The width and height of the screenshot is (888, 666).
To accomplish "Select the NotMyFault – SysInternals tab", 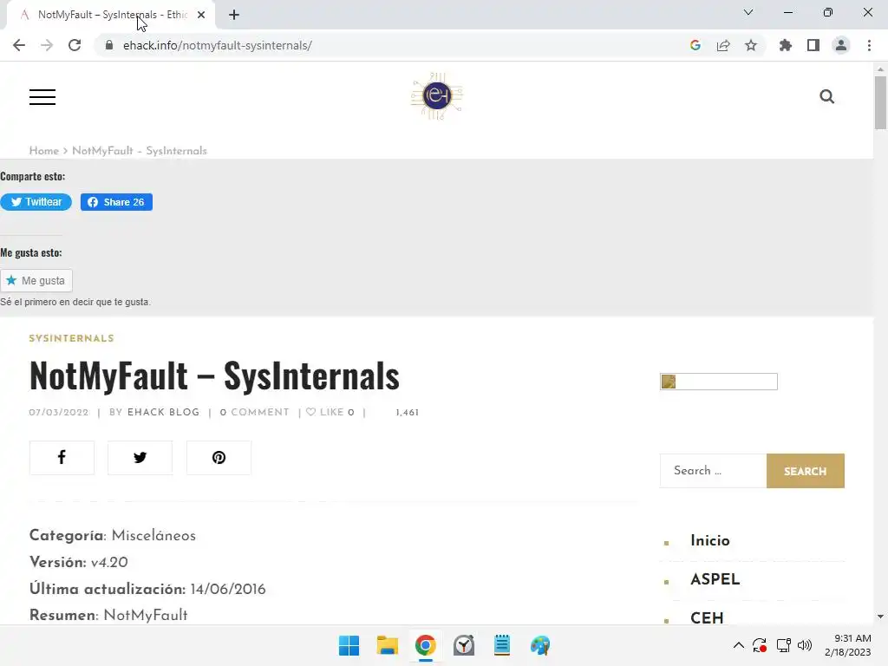I will click(112, 15).
